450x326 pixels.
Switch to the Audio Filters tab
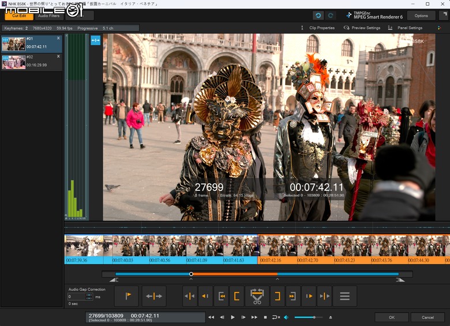point(49,16)
